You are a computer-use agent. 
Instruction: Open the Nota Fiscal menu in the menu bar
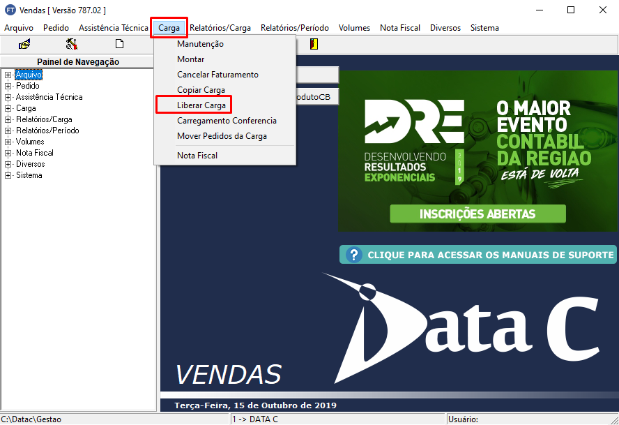pyautogui.click(x=400, y=28)
